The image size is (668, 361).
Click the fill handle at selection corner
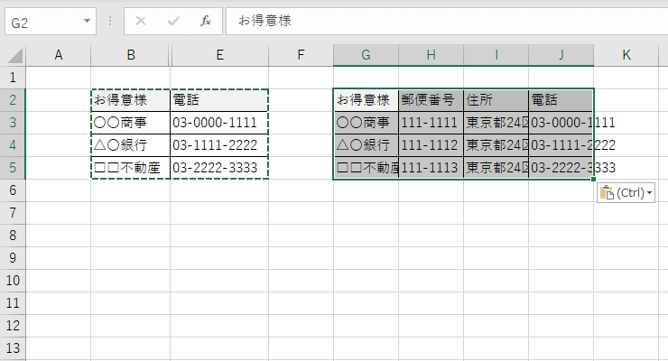point(593,180)
